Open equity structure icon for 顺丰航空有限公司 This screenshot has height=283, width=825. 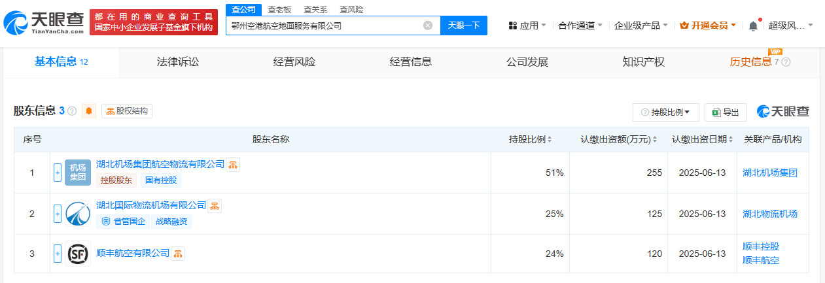[x=178, y=254]
